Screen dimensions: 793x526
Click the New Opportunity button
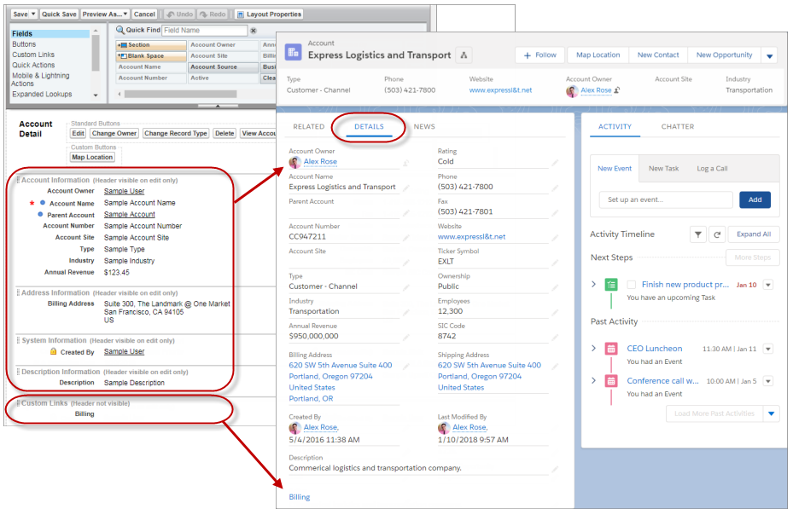click(724, 55)
